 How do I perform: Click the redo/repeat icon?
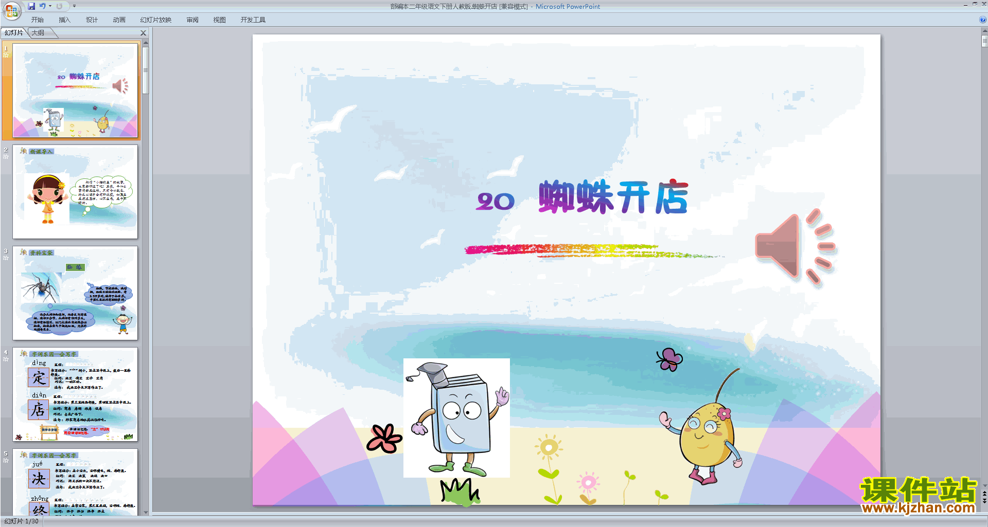60,6
